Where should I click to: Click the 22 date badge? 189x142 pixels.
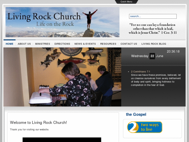point(152,56)
